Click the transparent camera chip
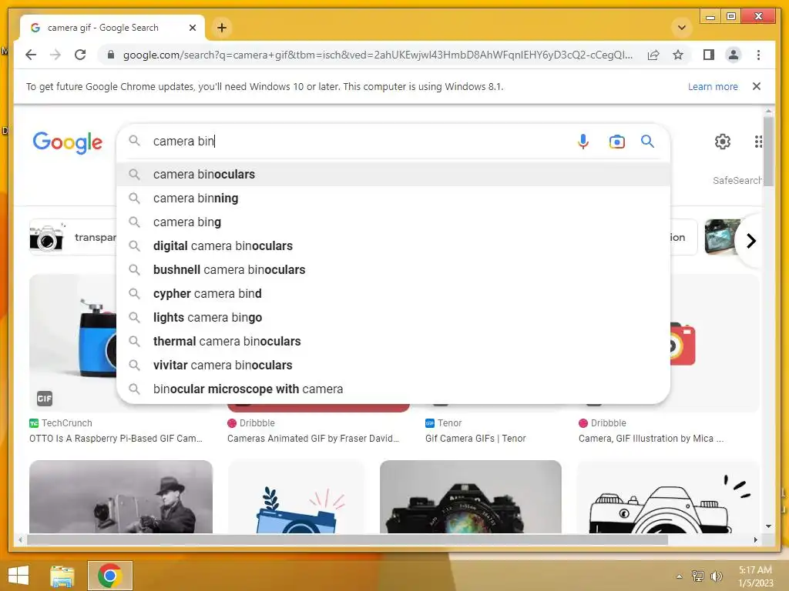Screen dimensions: 789x591 click(73, 237)
